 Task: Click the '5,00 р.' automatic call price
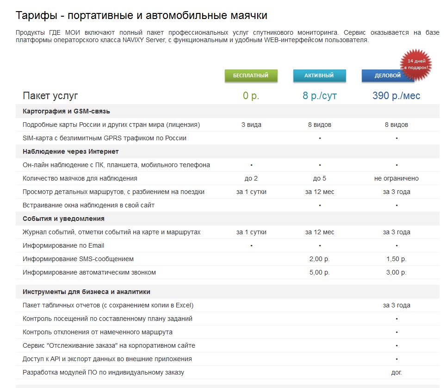click(319, 272)
